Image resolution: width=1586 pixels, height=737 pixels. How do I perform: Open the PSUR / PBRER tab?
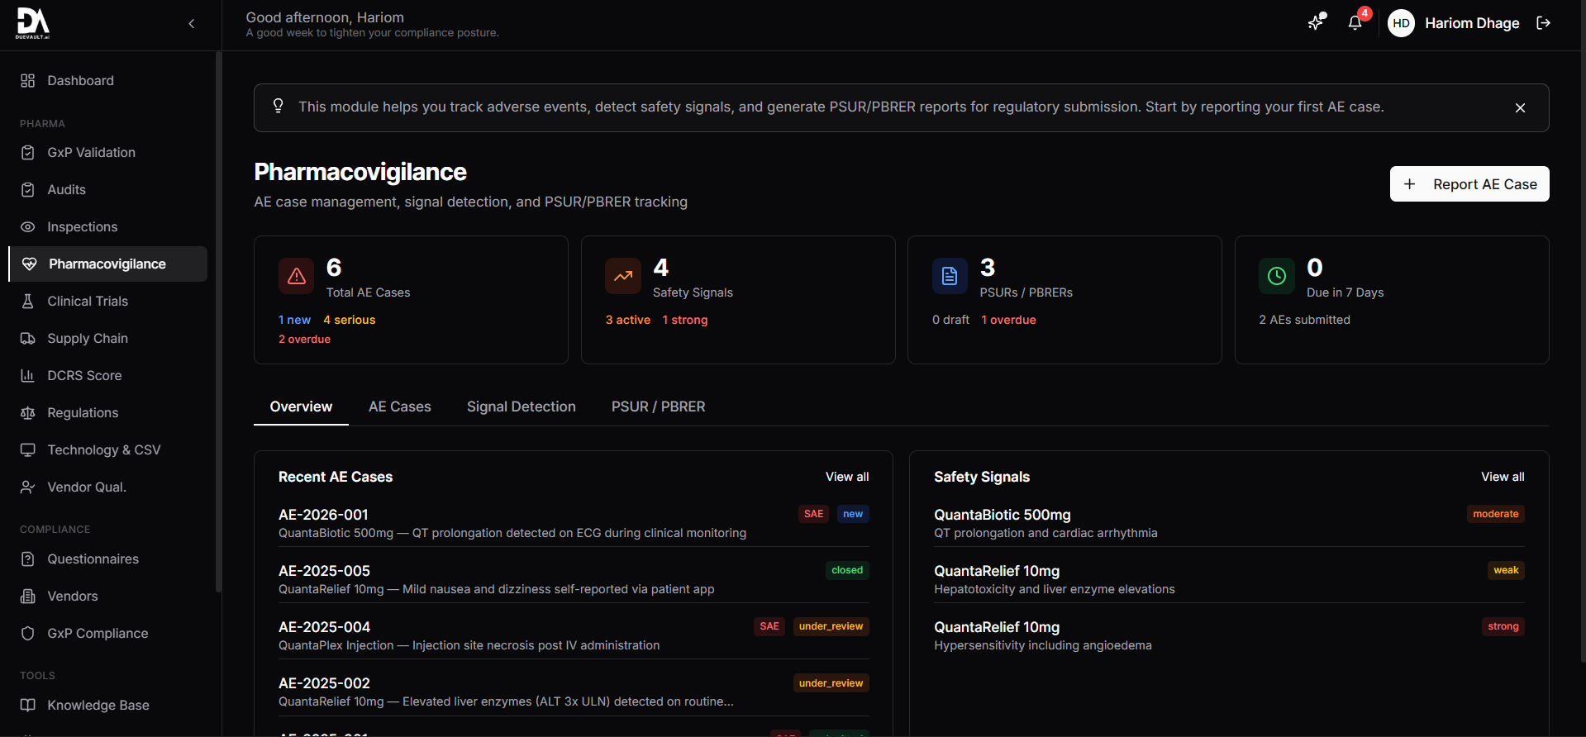pyautogui.click(x=658, y=407)
